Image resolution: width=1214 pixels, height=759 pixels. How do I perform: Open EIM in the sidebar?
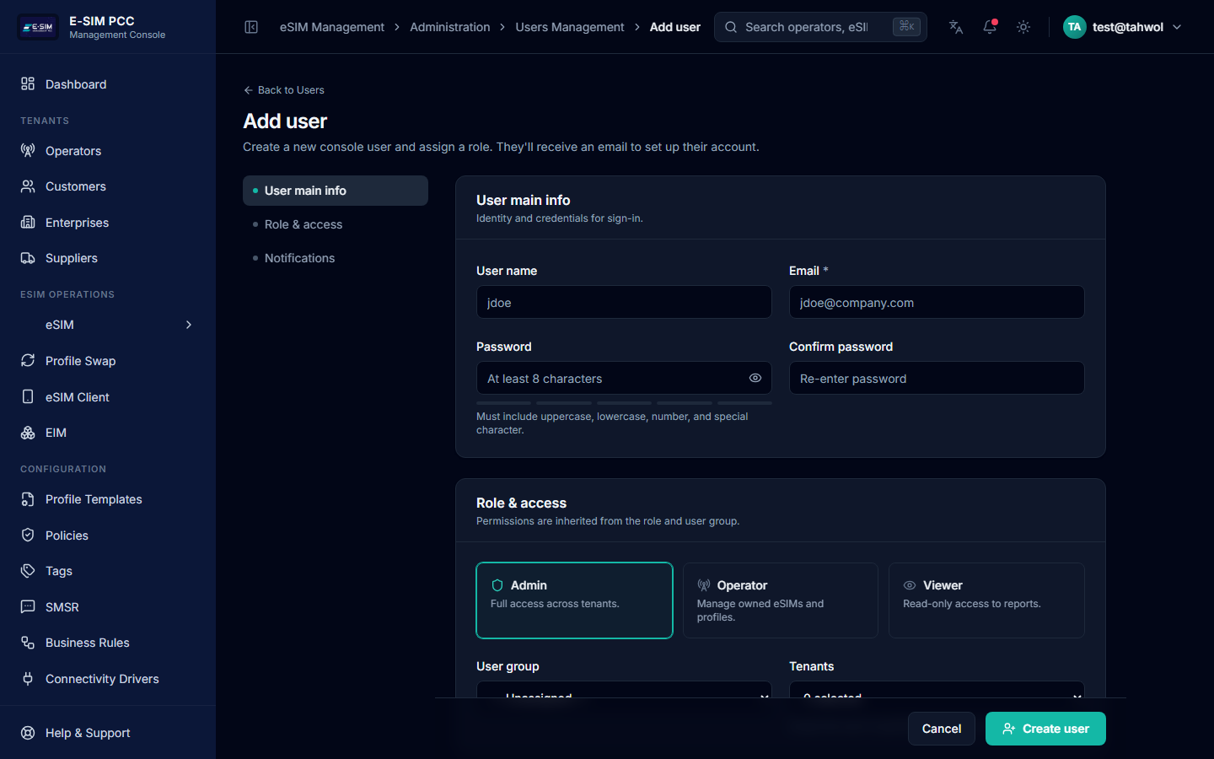pos(56,433)
